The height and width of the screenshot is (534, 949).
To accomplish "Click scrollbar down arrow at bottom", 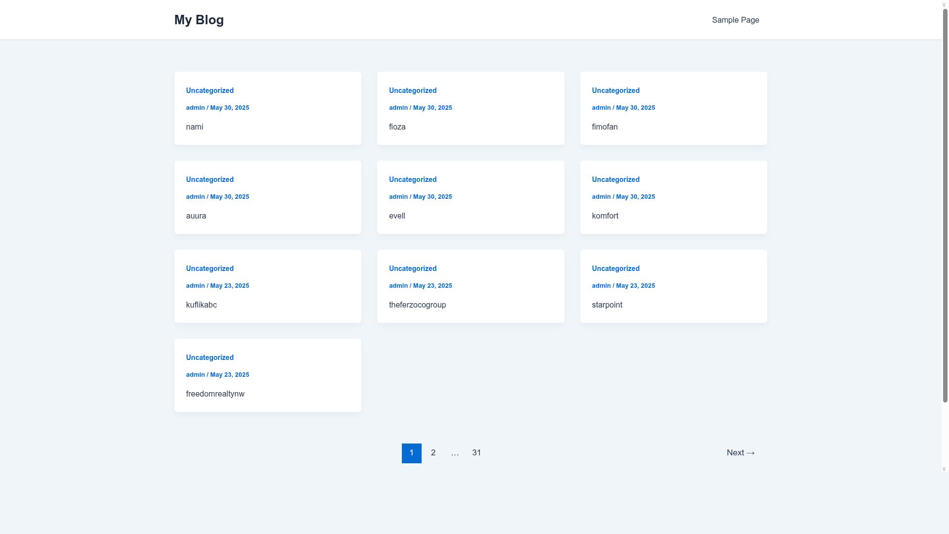I will pos(944,469).
